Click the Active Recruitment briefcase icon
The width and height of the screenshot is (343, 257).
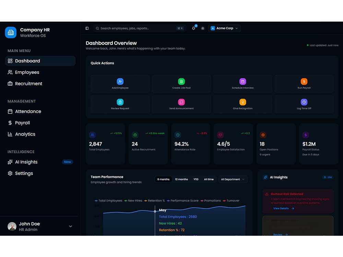click(135, 135)
